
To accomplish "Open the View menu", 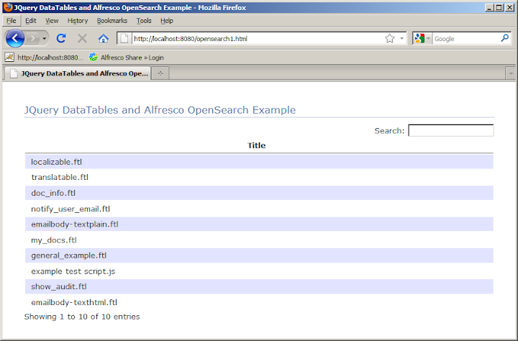I will point(52,21).
